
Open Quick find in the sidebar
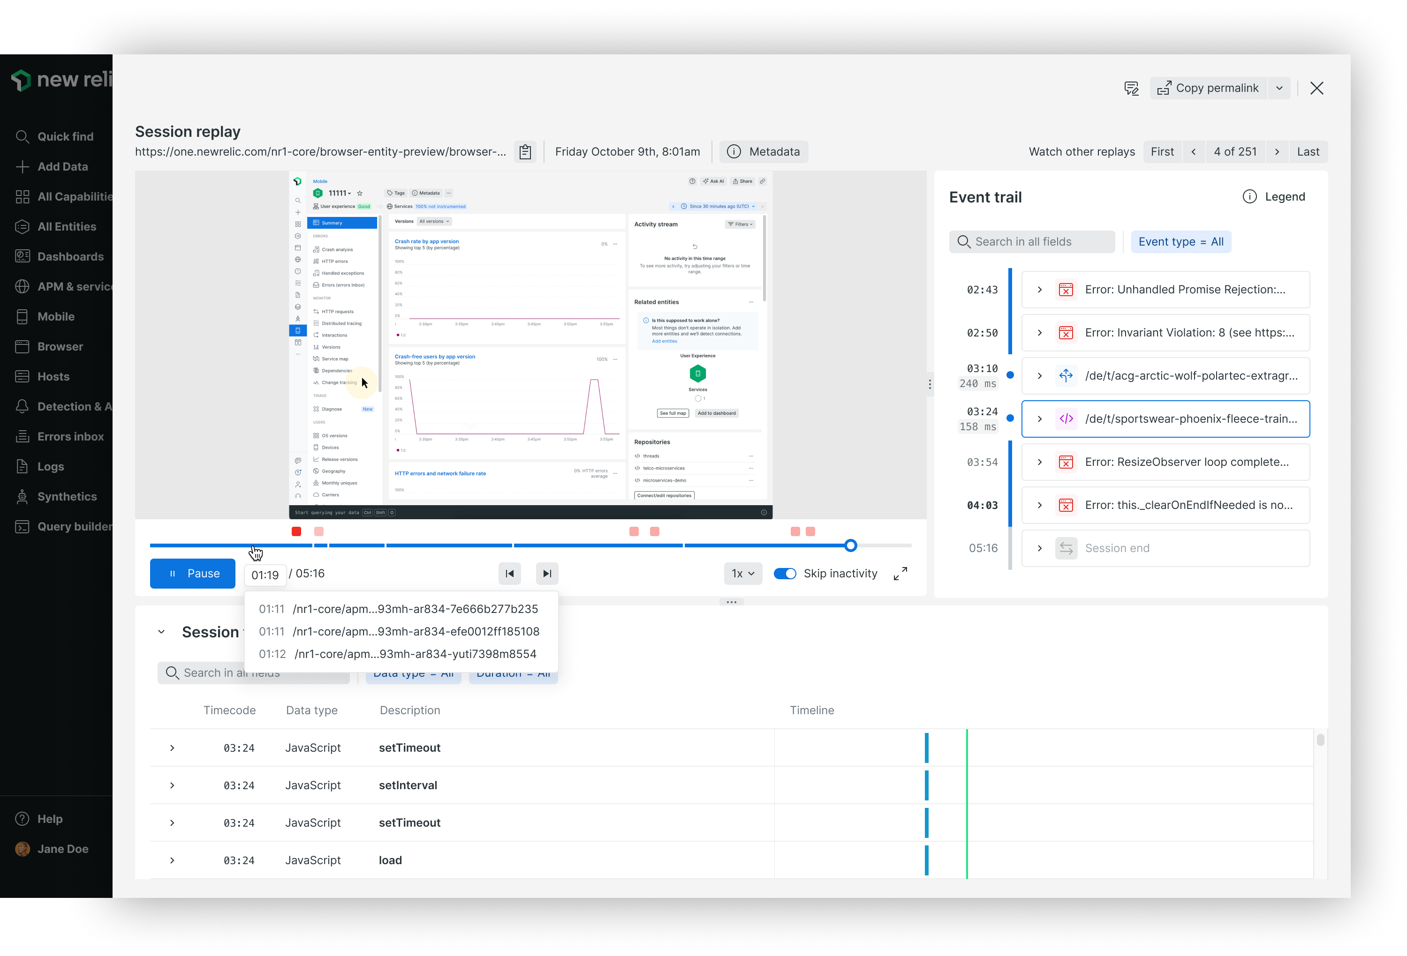(x=54, y=137)
